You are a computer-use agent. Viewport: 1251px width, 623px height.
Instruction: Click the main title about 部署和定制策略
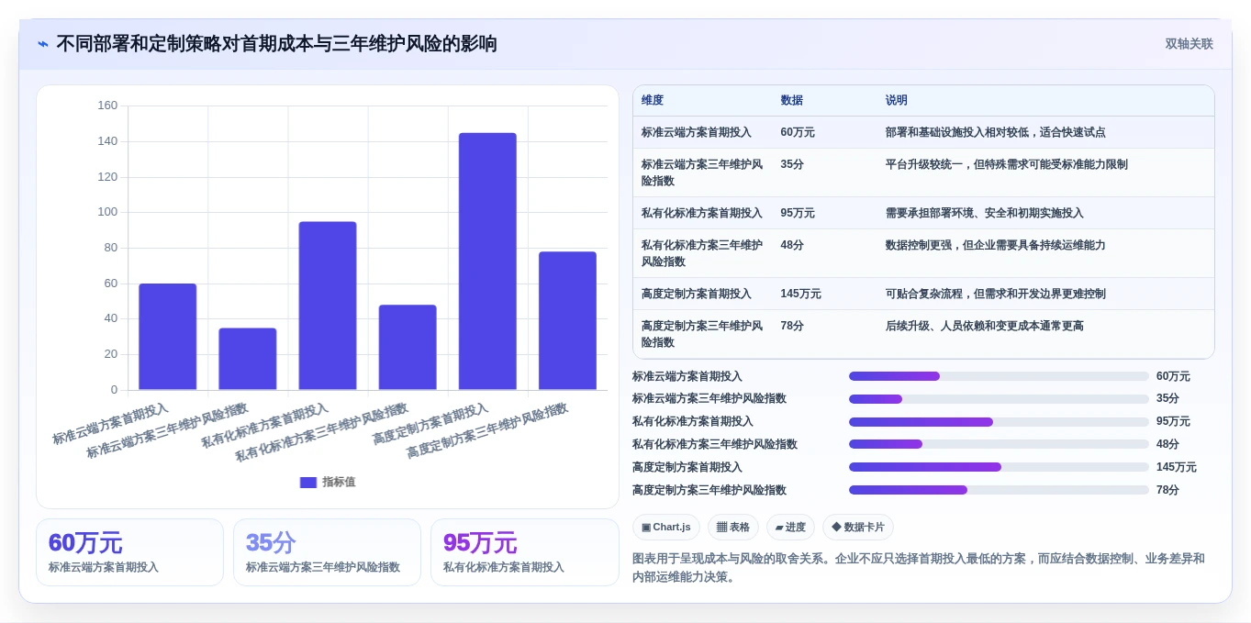[276, 44]
